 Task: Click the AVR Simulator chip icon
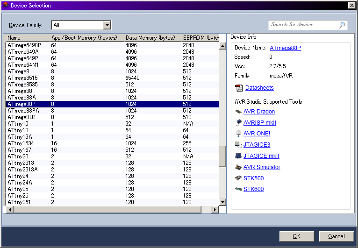(x=238, y=167)
